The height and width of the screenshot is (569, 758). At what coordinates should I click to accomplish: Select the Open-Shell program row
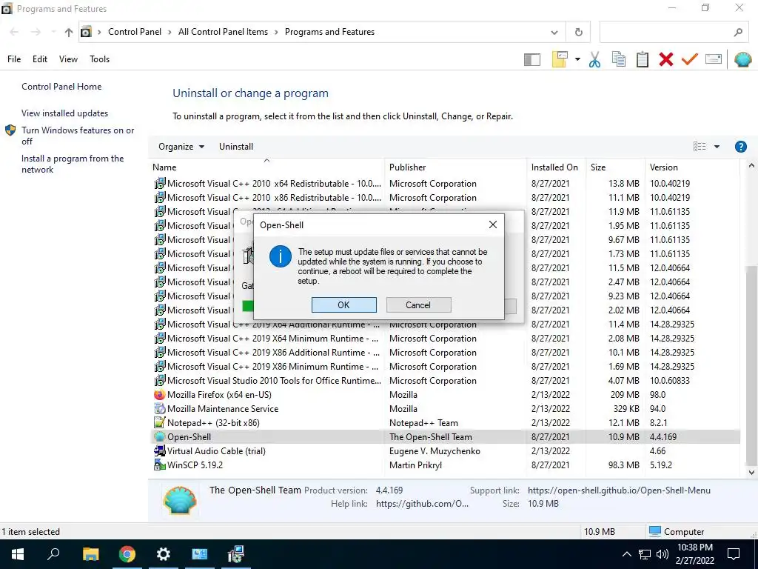pos(445,437)
